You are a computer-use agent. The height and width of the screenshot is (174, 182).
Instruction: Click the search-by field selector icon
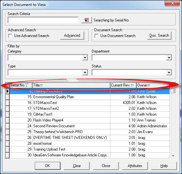pos(87,20)
